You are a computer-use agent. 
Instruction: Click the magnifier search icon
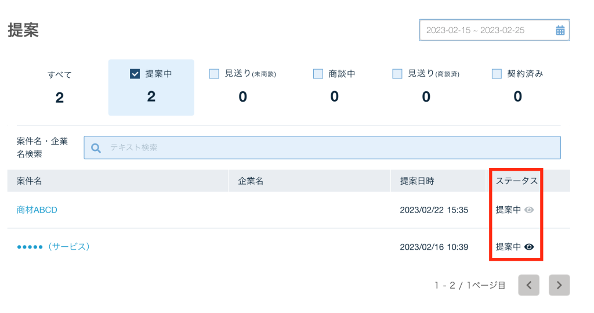pos(96,147)
